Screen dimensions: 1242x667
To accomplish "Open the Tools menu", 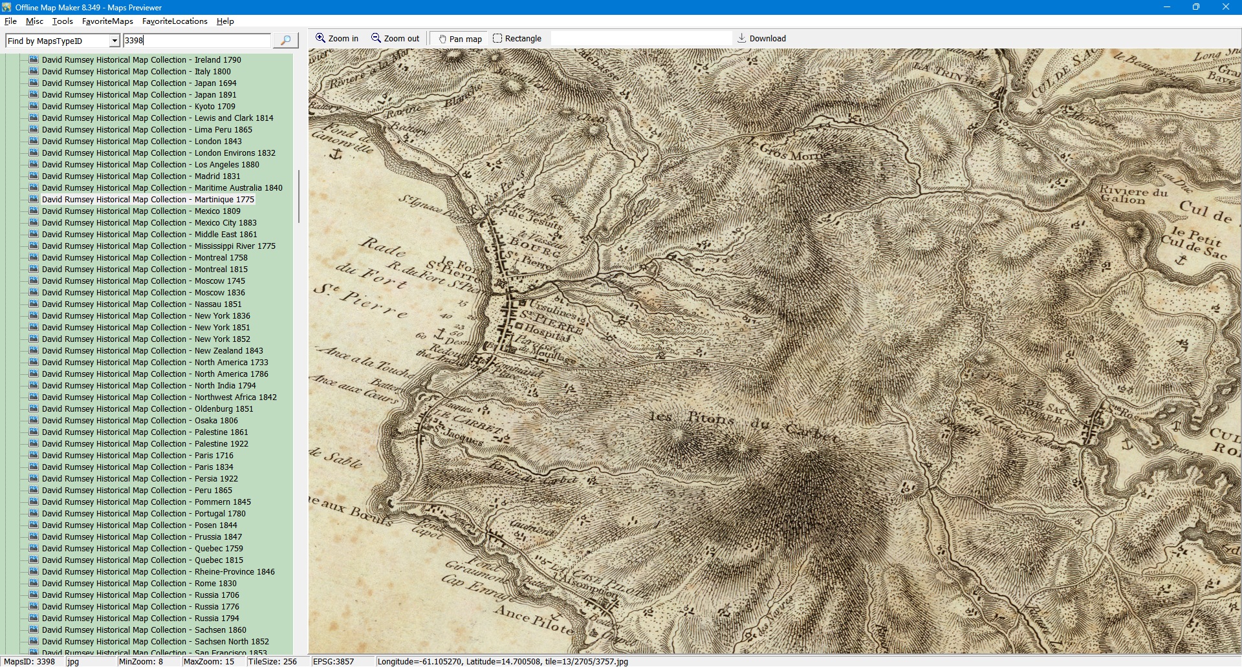I will click(x=62, y=21).
